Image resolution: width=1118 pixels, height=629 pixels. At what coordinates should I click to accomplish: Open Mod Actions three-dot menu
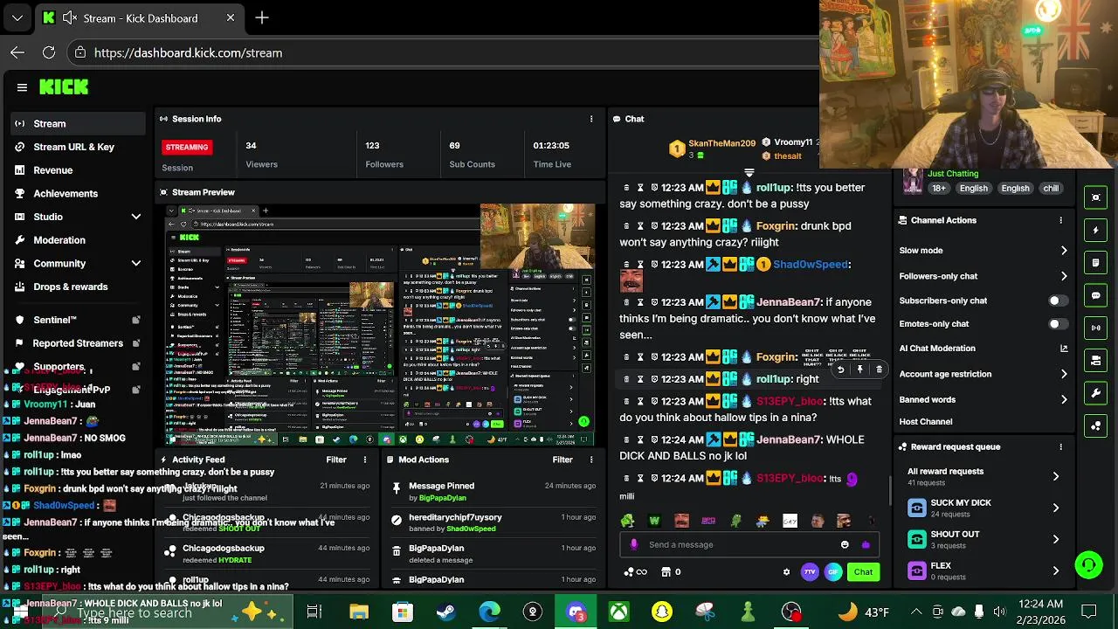coord(591,460)
